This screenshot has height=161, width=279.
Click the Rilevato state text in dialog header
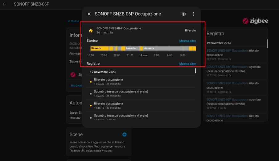coord(191,31)
